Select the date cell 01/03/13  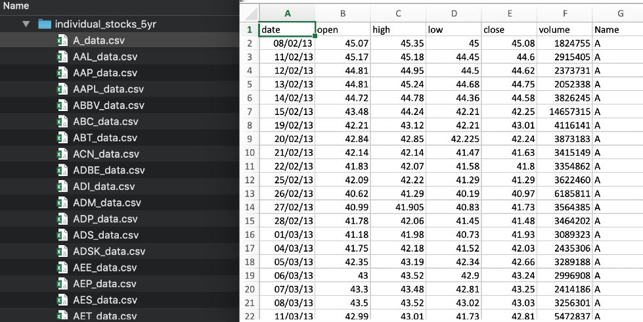(x=287, y=235)
